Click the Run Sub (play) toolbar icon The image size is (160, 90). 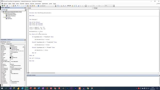click(x=22, y=6)
